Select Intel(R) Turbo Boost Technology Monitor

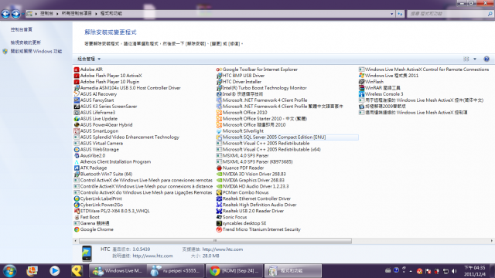(x=261, y=88)
